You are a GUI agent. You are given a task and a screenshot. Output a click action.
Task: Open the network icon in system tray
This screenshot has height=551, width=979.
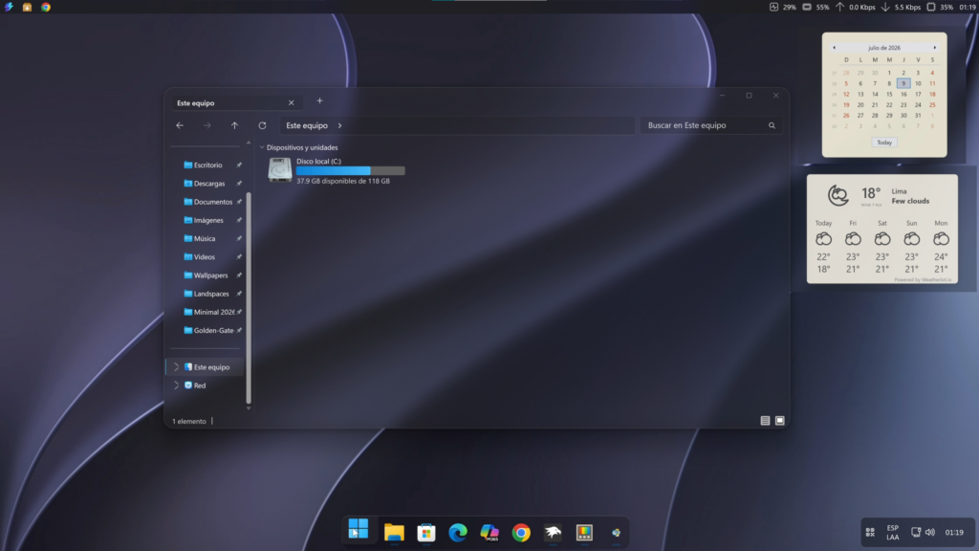coord(916,532)
